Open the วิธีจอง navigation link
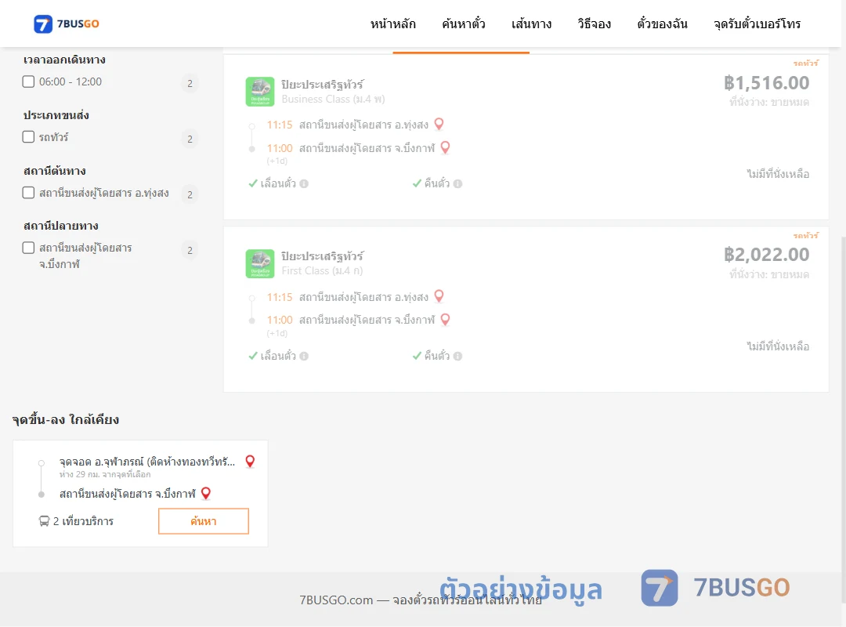Screen dimensions: 846x627 594,24
